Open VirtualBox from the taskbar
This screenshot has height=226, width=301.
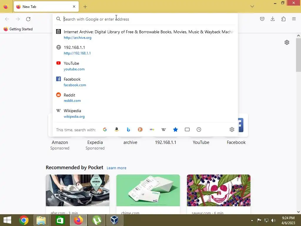115,220
